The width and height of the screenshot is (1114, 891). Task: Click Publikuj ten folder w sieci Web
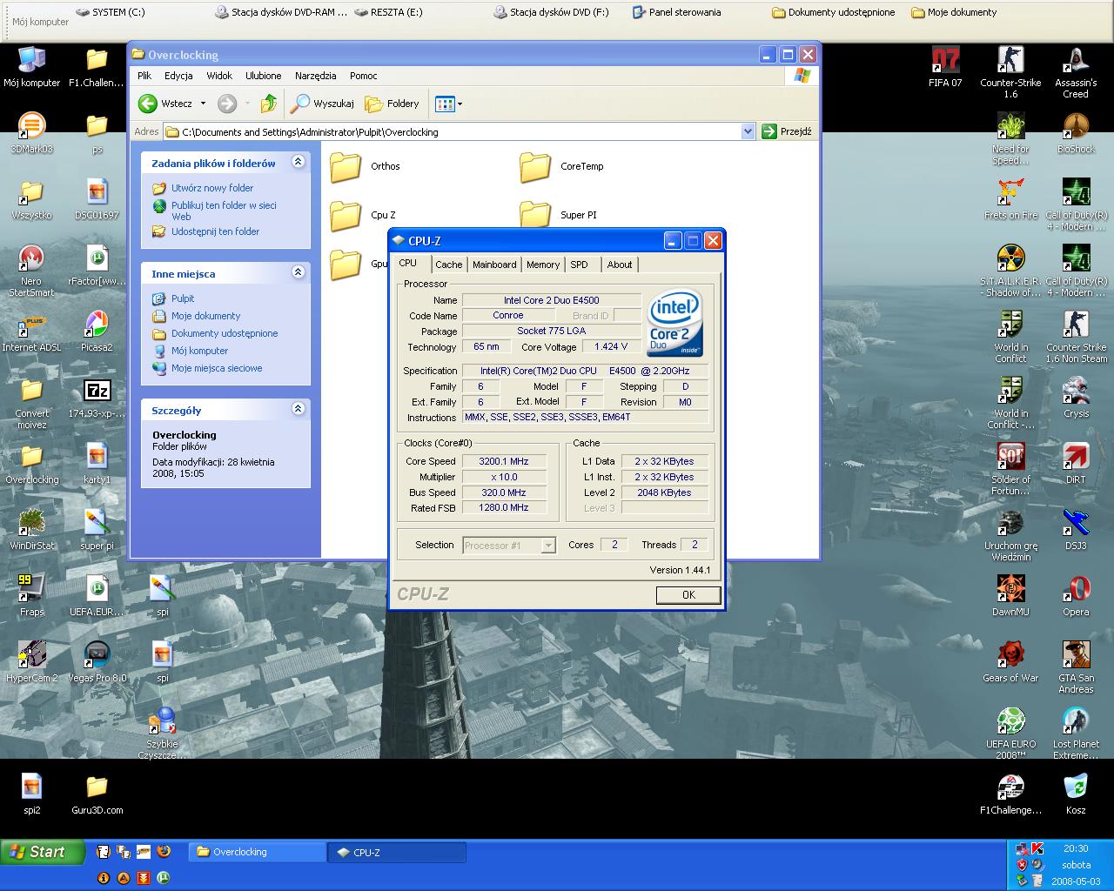coord(224,211)
